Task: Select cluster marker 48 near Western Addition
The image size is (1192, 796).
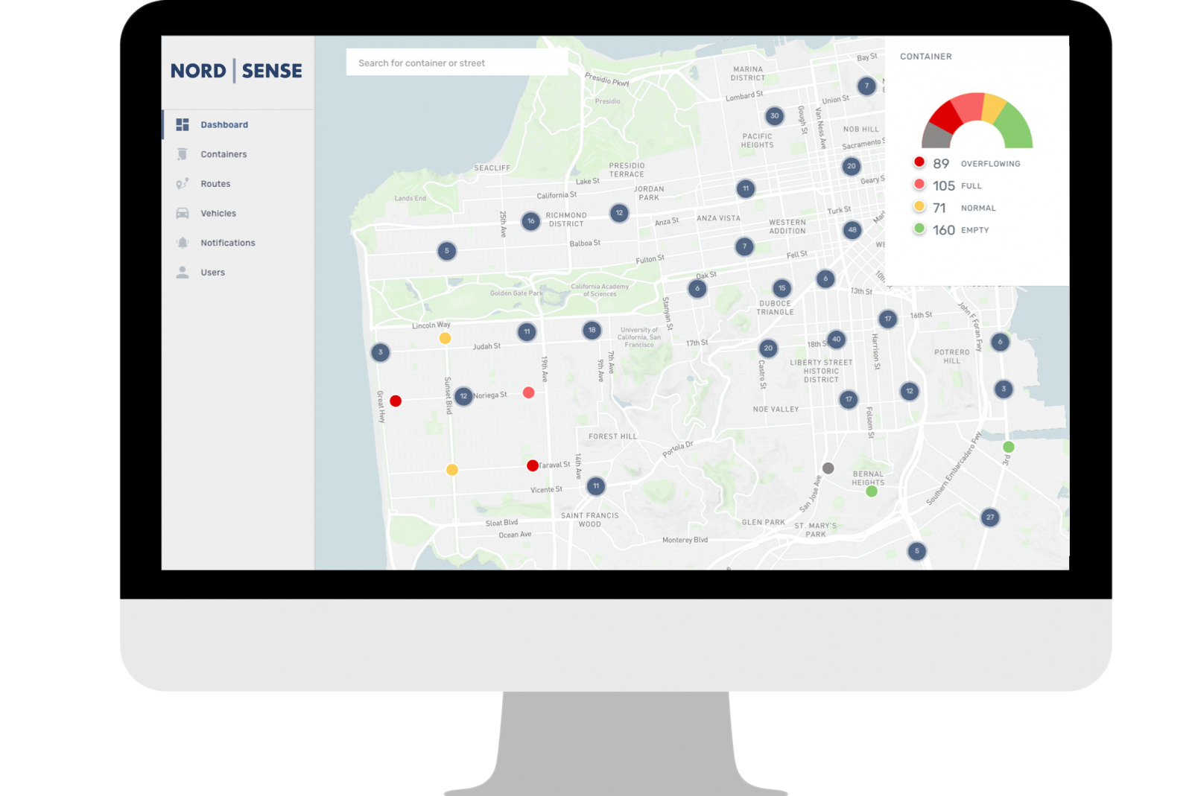Action: coord(852,230)
